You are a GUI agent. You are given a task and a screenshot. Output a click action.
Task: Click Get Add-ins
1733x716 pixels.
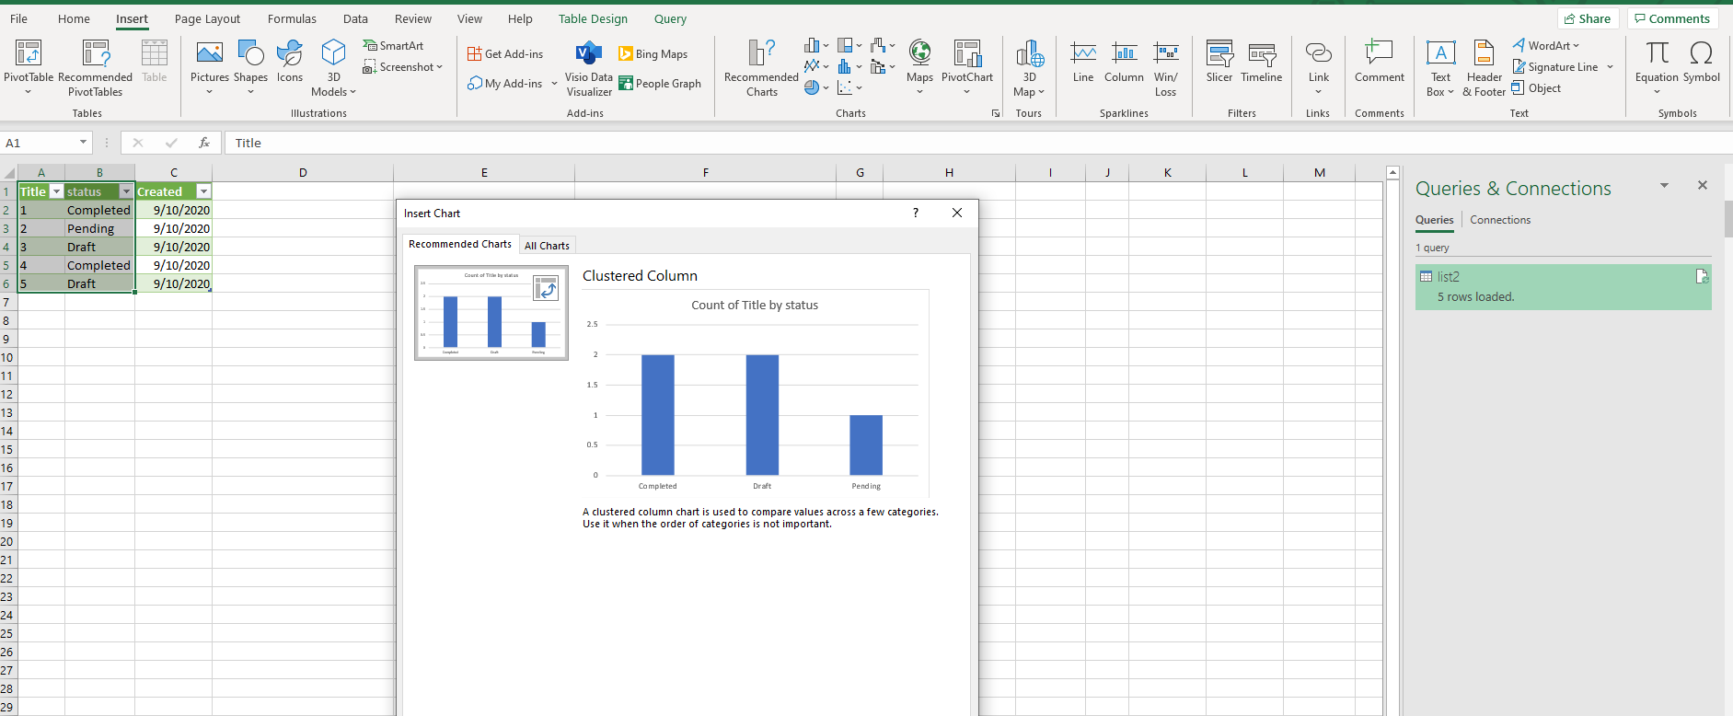click(505, 53)
